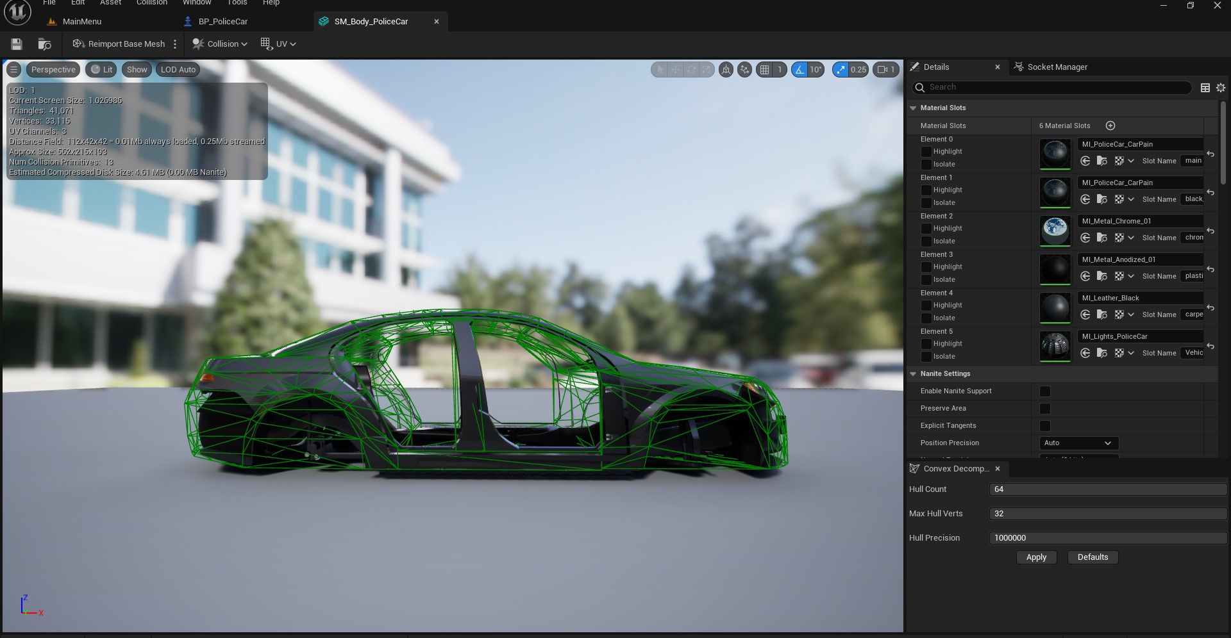Switch to the BP_PoliceCar tab
Viewport: 1231px width, 638px height.
click(x=222, y=22)
